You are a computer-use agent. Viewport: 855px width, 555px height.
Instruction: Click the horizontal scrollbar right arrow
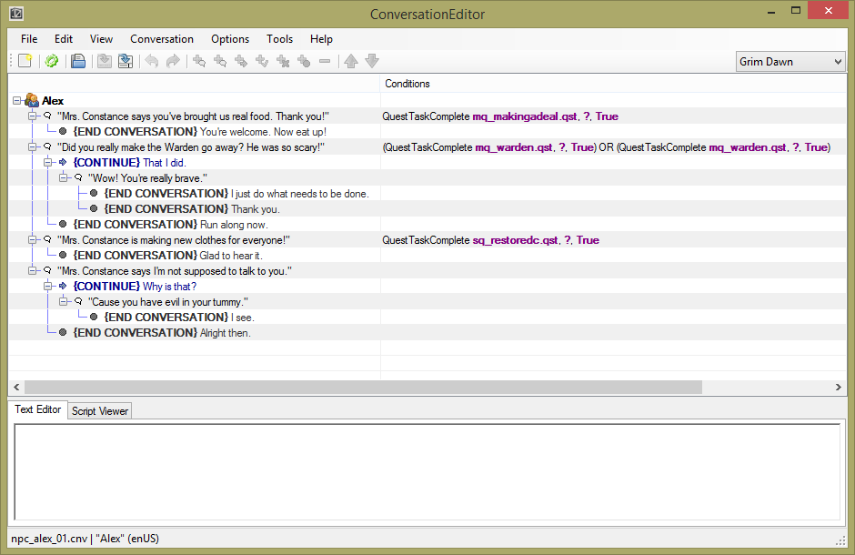[839, 387]
